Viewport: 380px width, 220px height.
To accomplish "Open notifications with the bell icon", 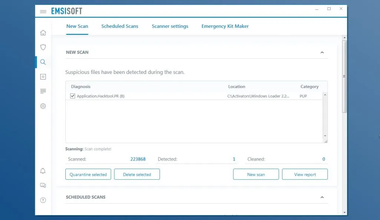I will (43, 171).
